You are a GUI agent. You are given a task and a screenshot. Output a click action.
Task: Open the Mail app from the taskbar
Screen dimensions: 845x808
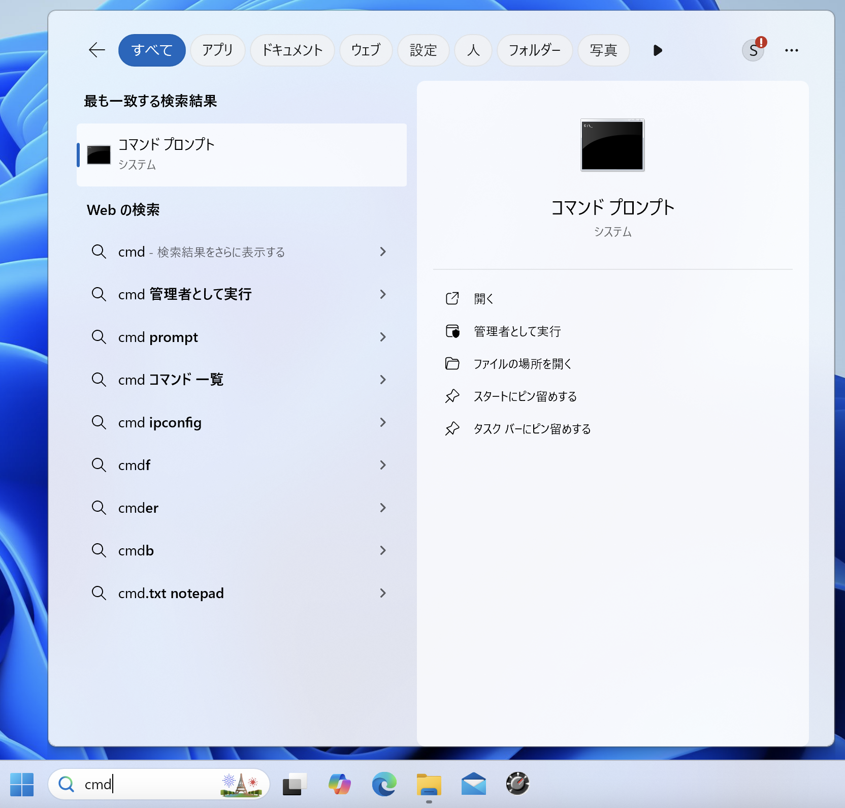(x=473, y=784)
